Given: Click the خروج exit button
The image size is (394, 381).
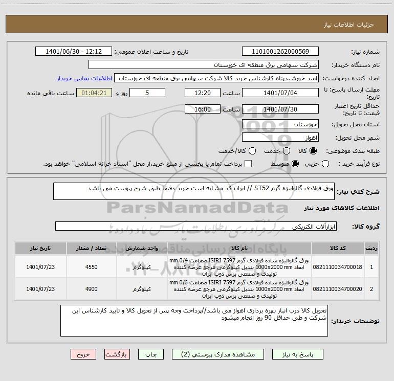Looking at the screenshot, I should [x=83, y=354].
